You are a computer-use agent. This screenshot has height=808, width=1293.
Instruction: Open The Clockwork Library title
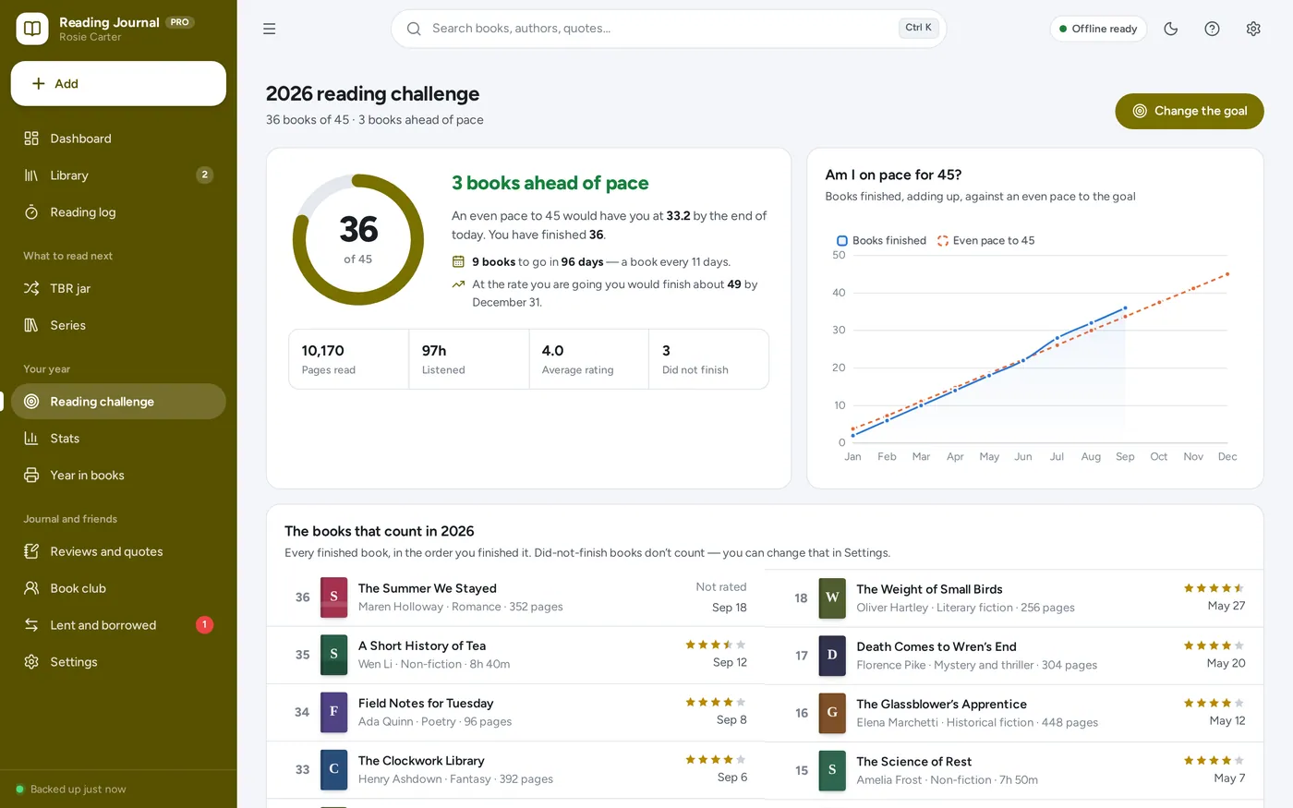click(421, 761)
